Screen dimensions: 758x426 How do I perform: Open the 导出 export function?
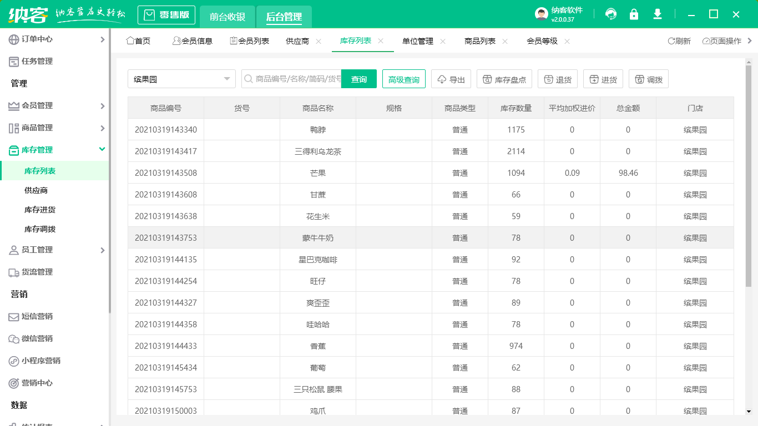(451, 79)
